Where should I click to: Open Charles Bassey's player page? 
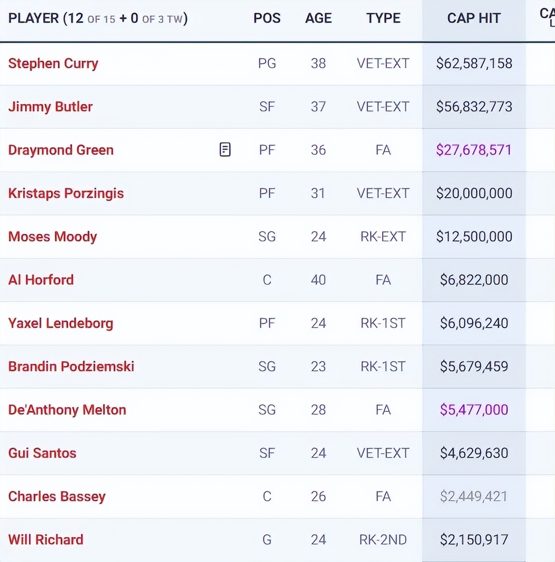[57, 497]
